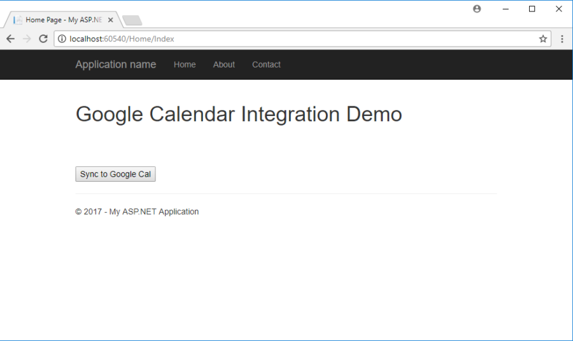Open the Contact page link

pyautogui.click(x=266, y=65)
